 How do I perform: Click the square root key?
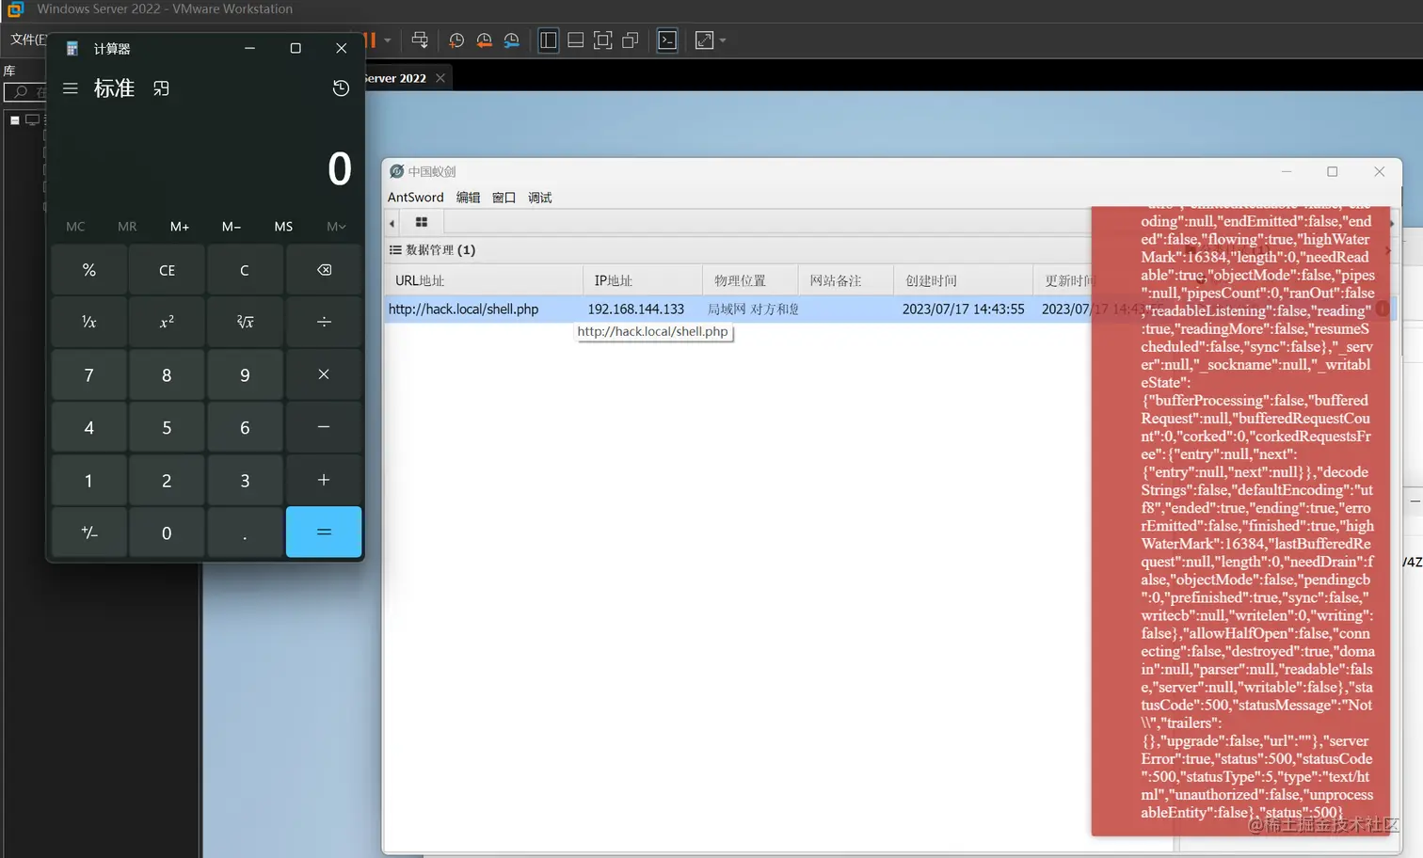(x=245, y=322)
